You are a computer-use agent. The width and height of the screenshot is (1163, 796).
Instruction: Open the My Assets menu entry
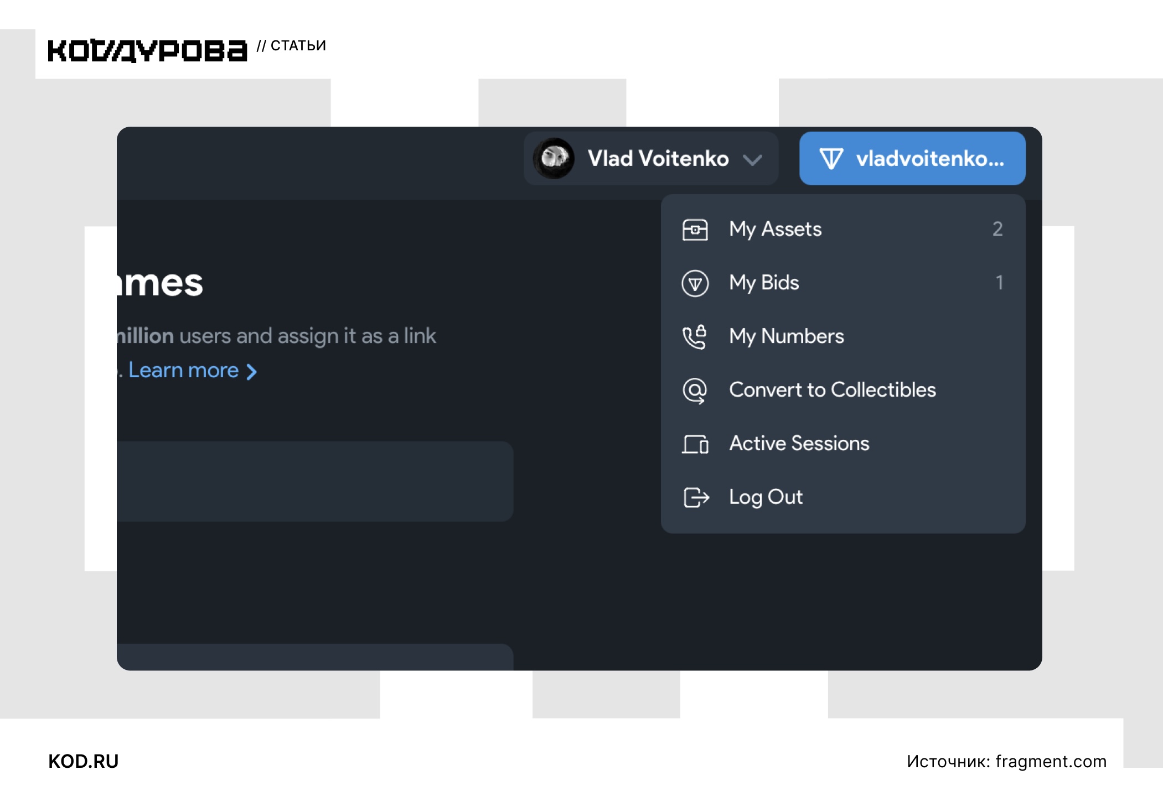tap(843, 229)
